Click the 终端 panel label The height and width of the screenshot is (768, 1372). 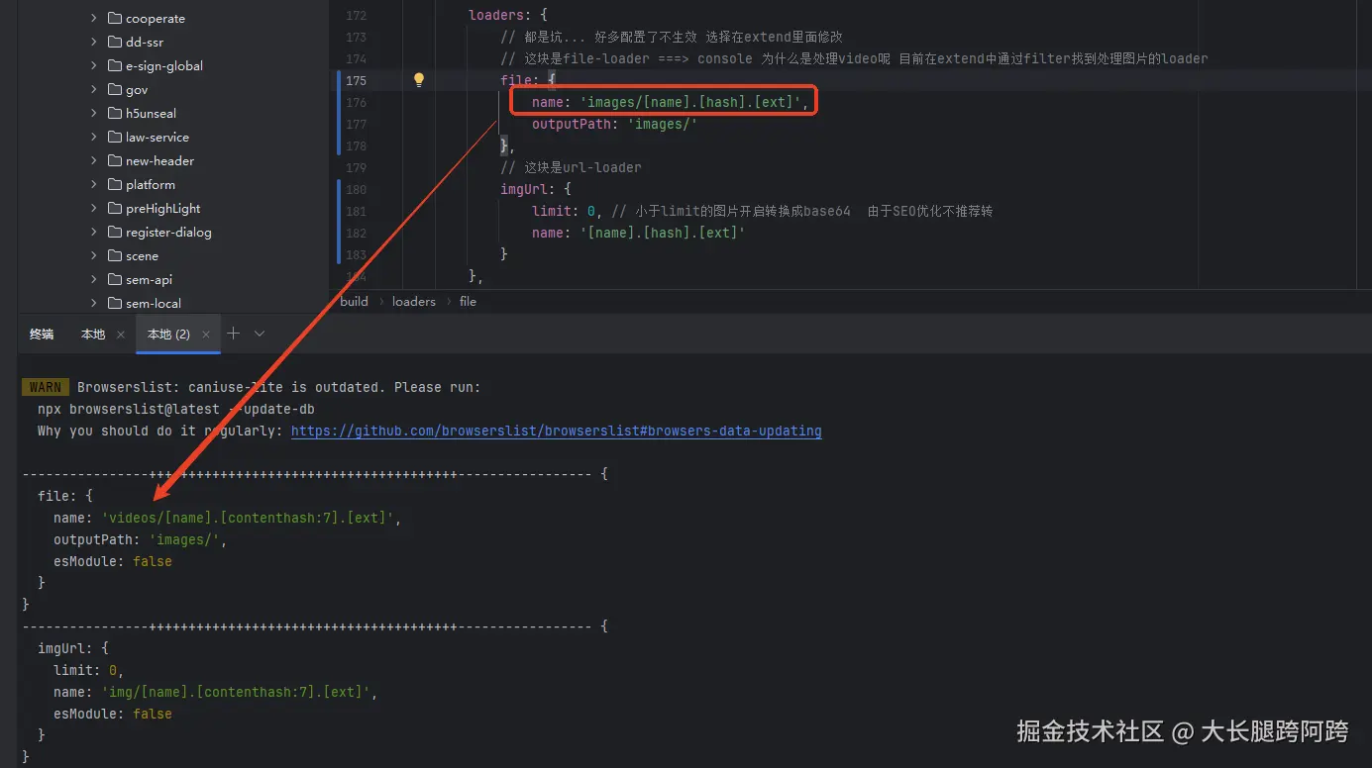[x=42, y=335]
